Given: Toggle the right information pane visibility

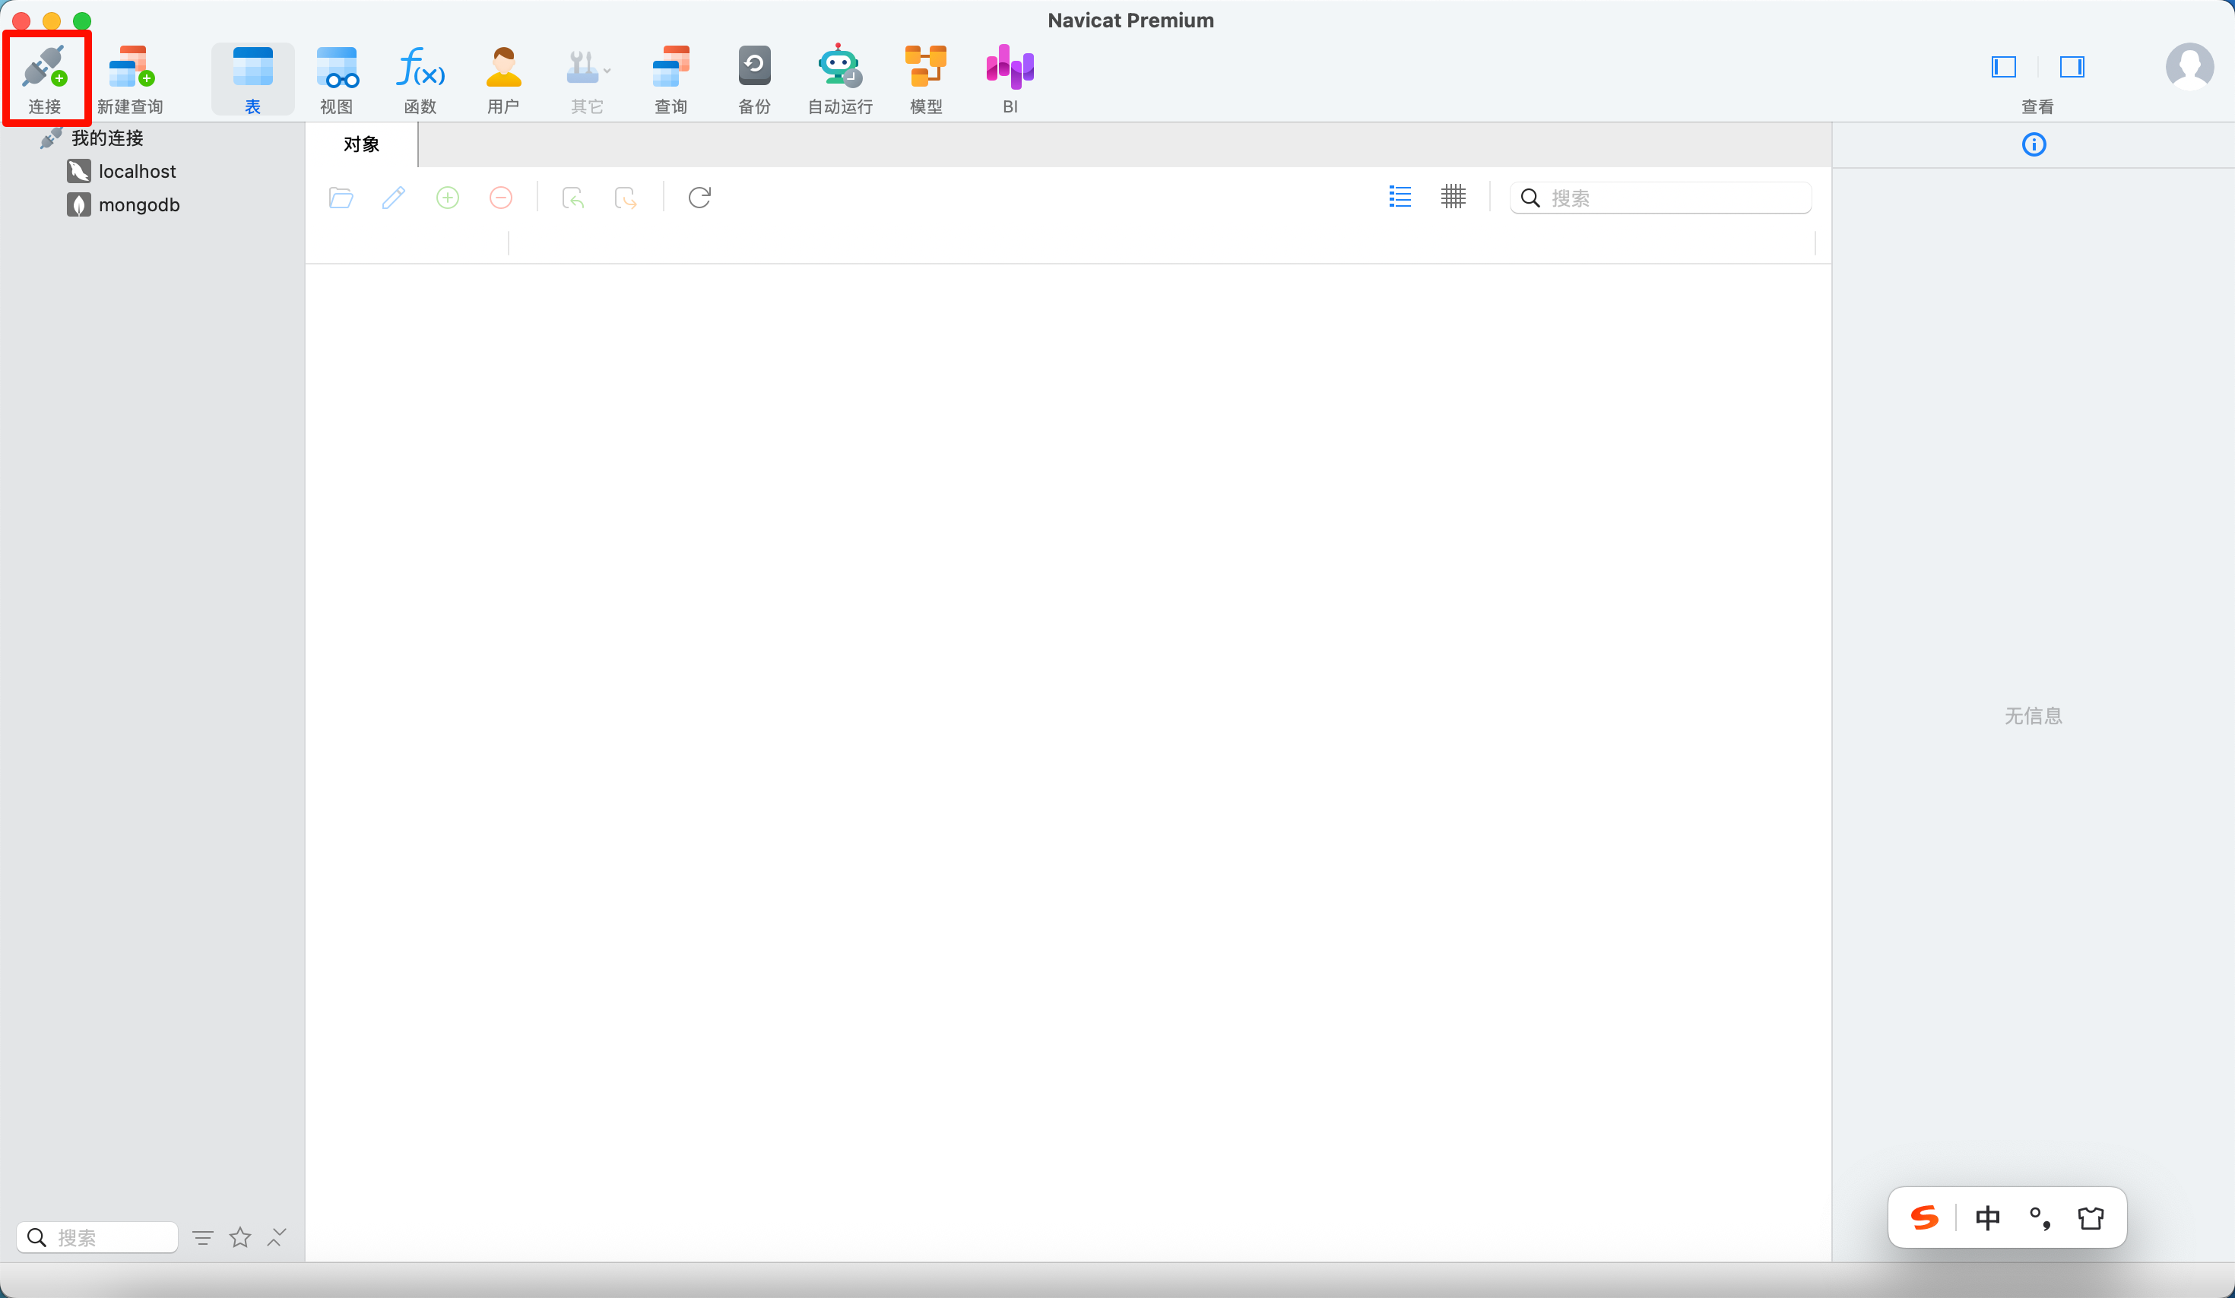Looking at the screenshot, I should (2072, 67).
